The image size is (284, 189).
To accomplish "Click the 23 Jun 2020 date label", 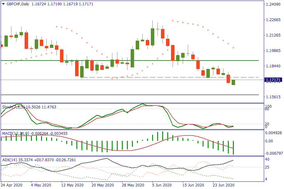I will tap(224, 185).
